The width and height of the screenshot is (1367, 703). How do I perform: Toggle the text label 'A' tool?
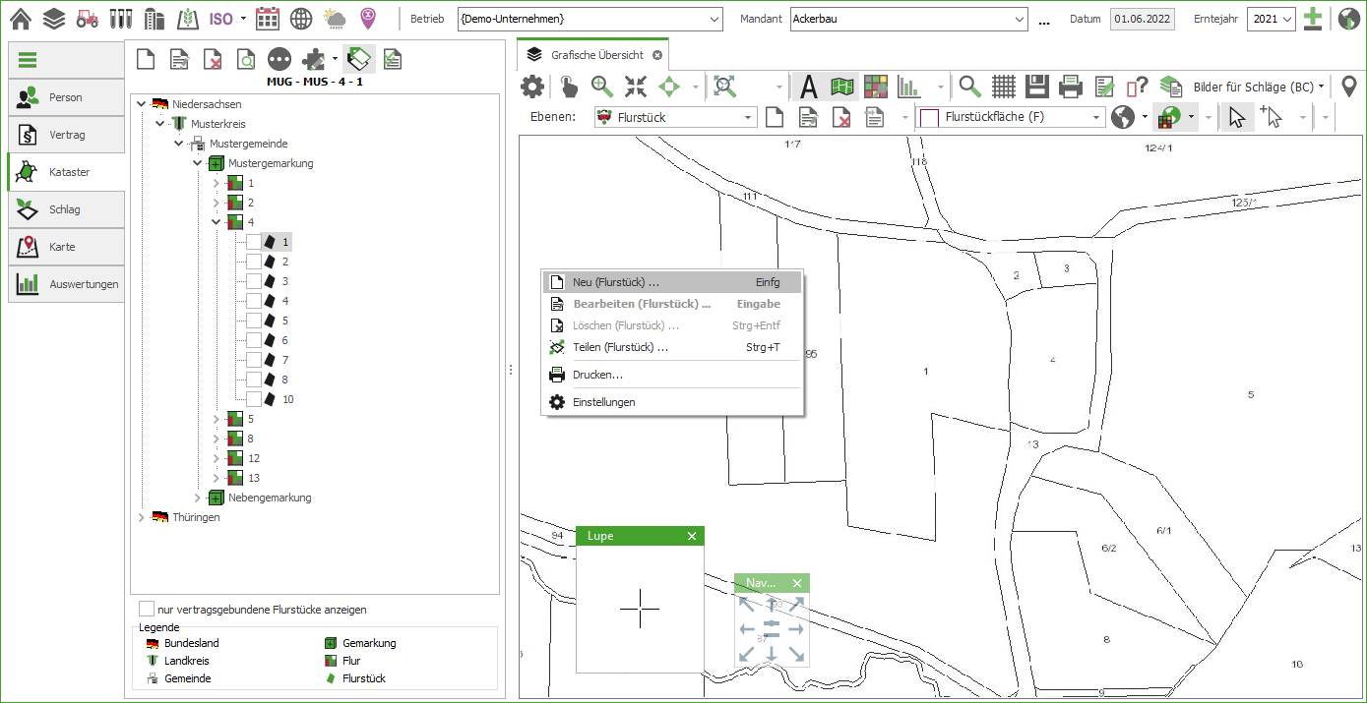808,87
